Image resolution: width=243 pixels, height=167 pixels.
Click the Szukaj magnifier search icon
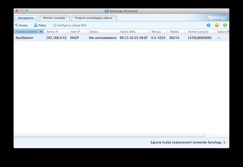pyautogui.click(x=17, y=25)
